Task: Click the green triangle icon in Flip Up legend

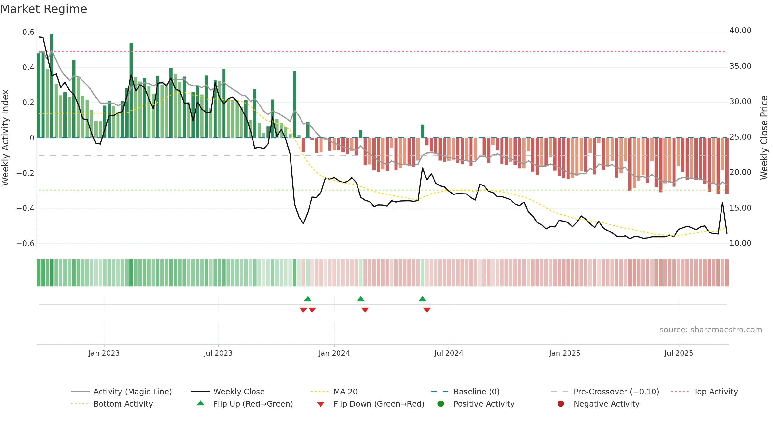Action: [201, 403]
